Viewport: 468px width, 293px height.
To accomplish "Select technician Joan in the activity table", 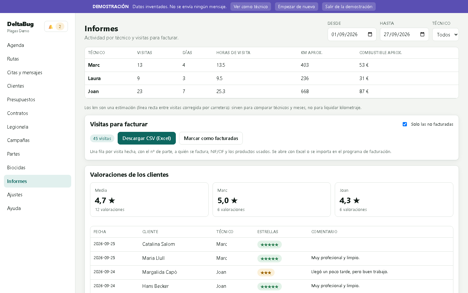I will tap(93, 91).
